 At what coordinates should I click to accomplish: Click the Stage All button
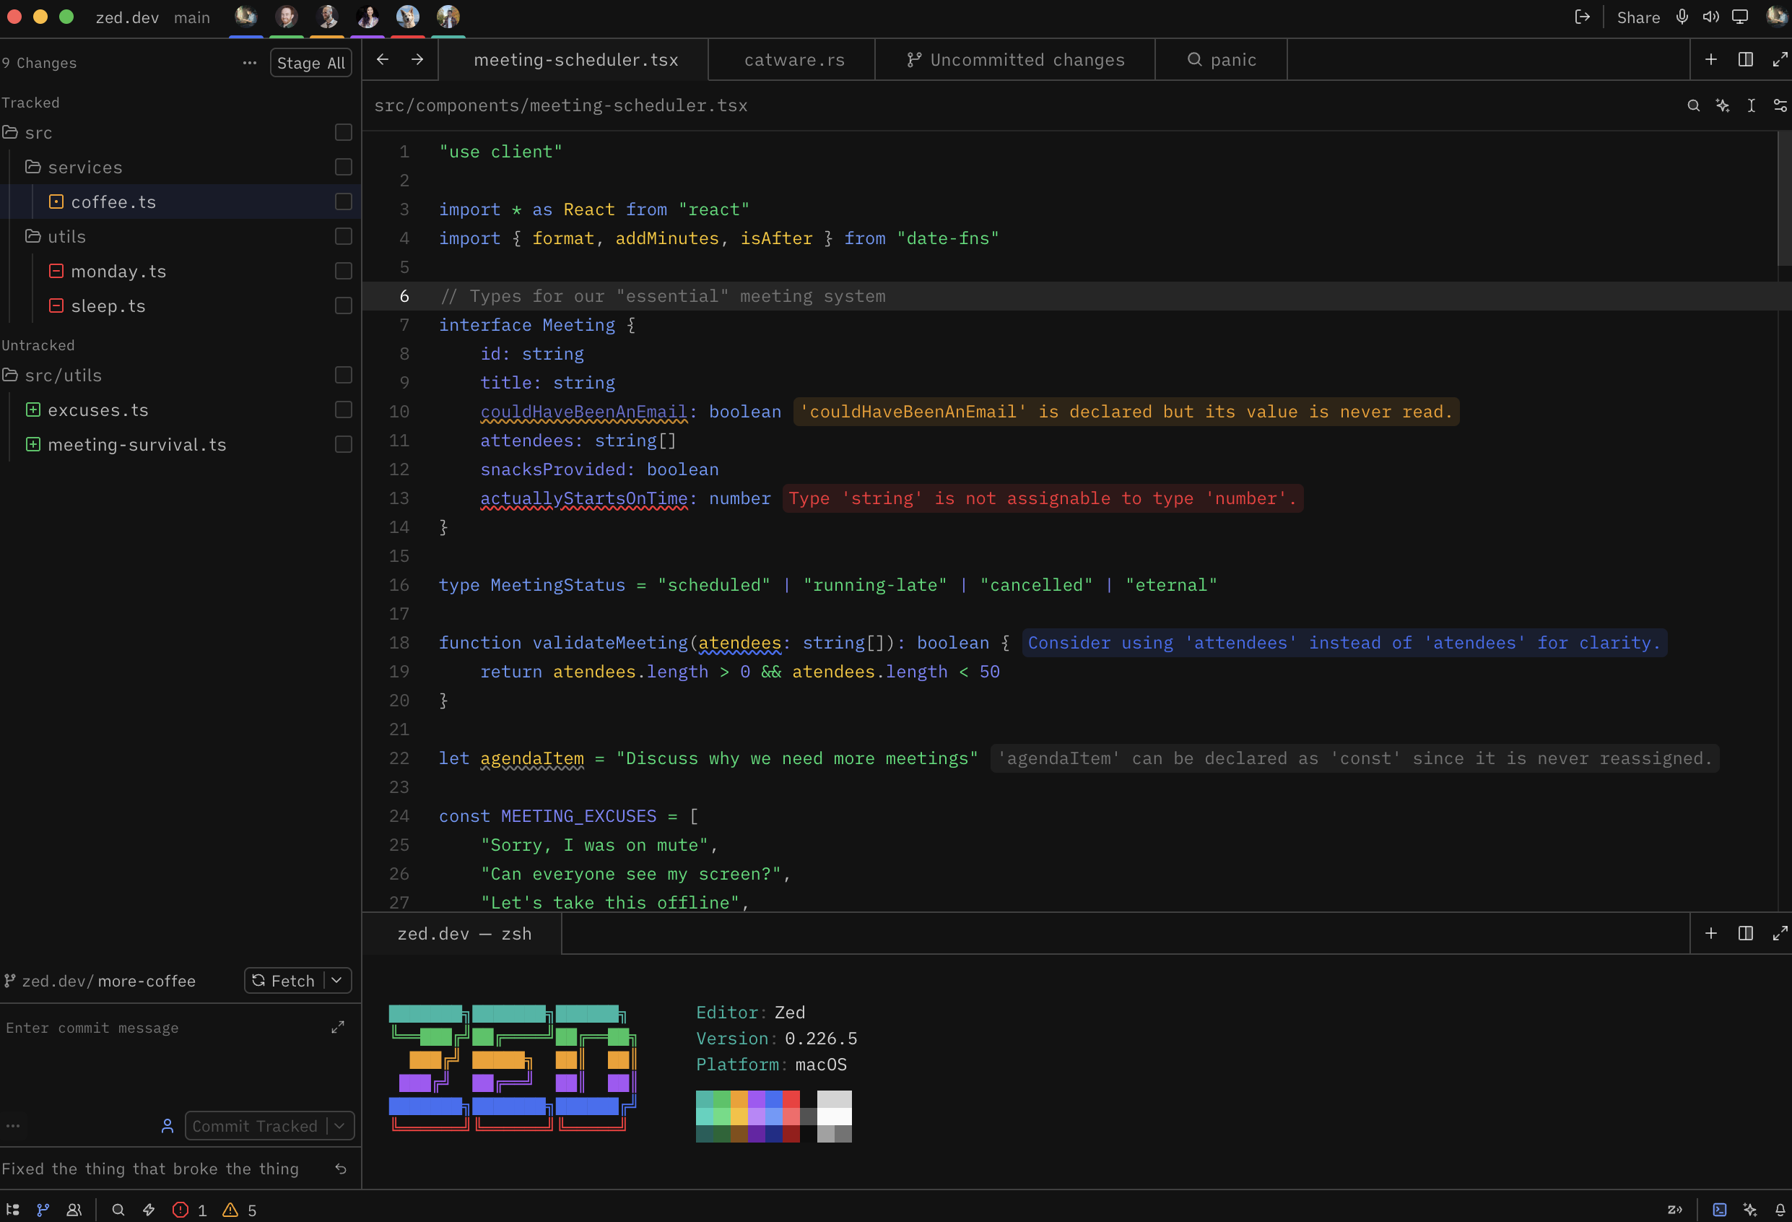[310, 64]
